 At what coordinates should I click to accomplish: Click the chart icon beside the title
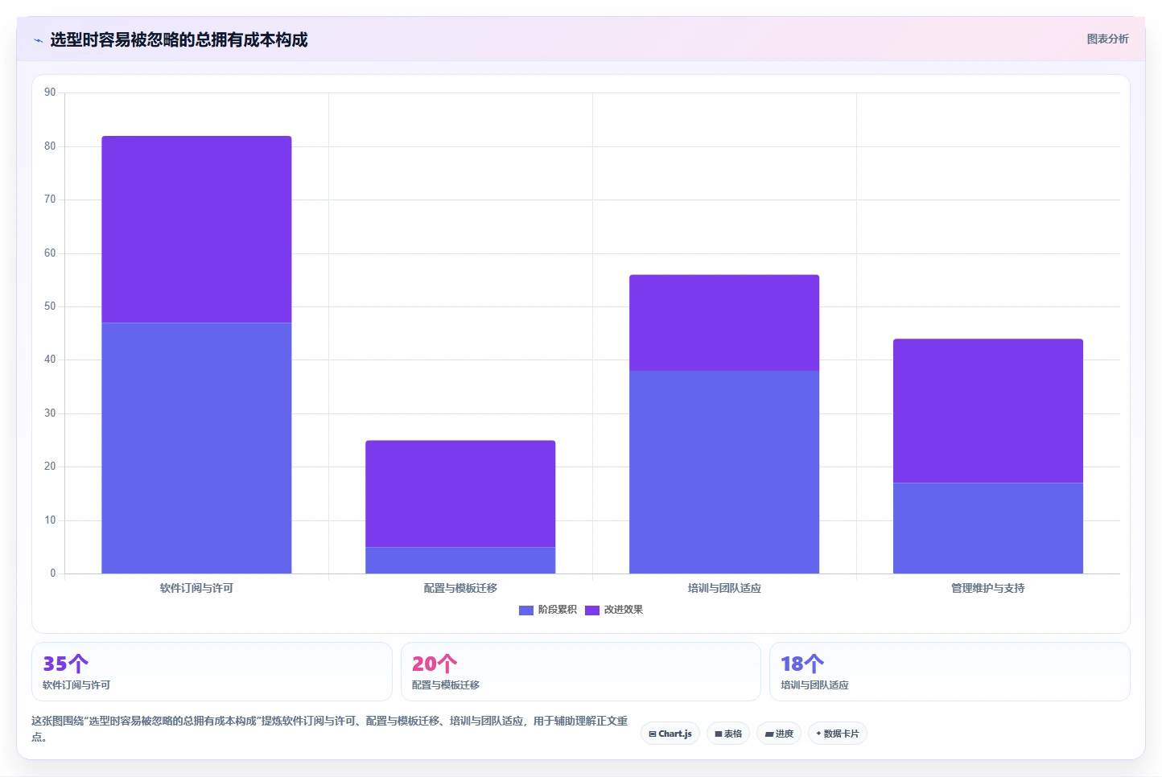(38, 40)
